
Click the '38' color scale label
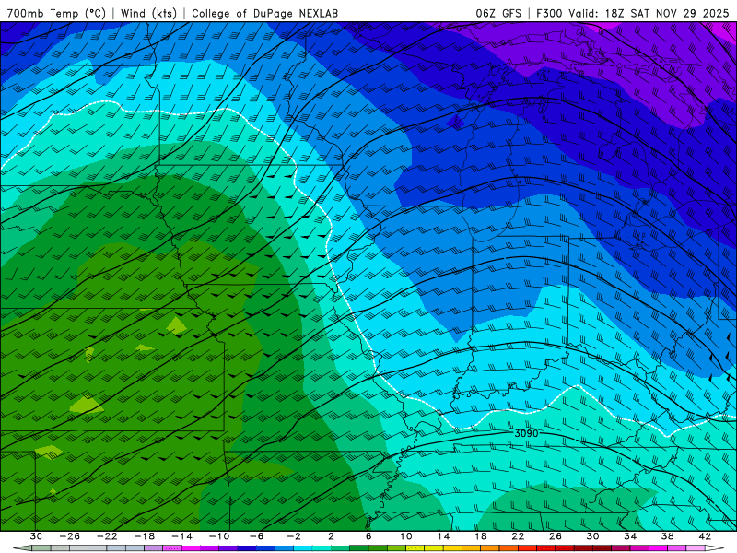click(x=667, y=536)
